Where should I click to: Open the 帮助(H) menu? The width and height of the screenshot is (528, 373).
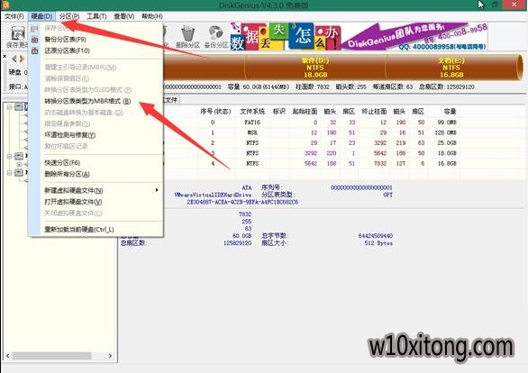152,16
